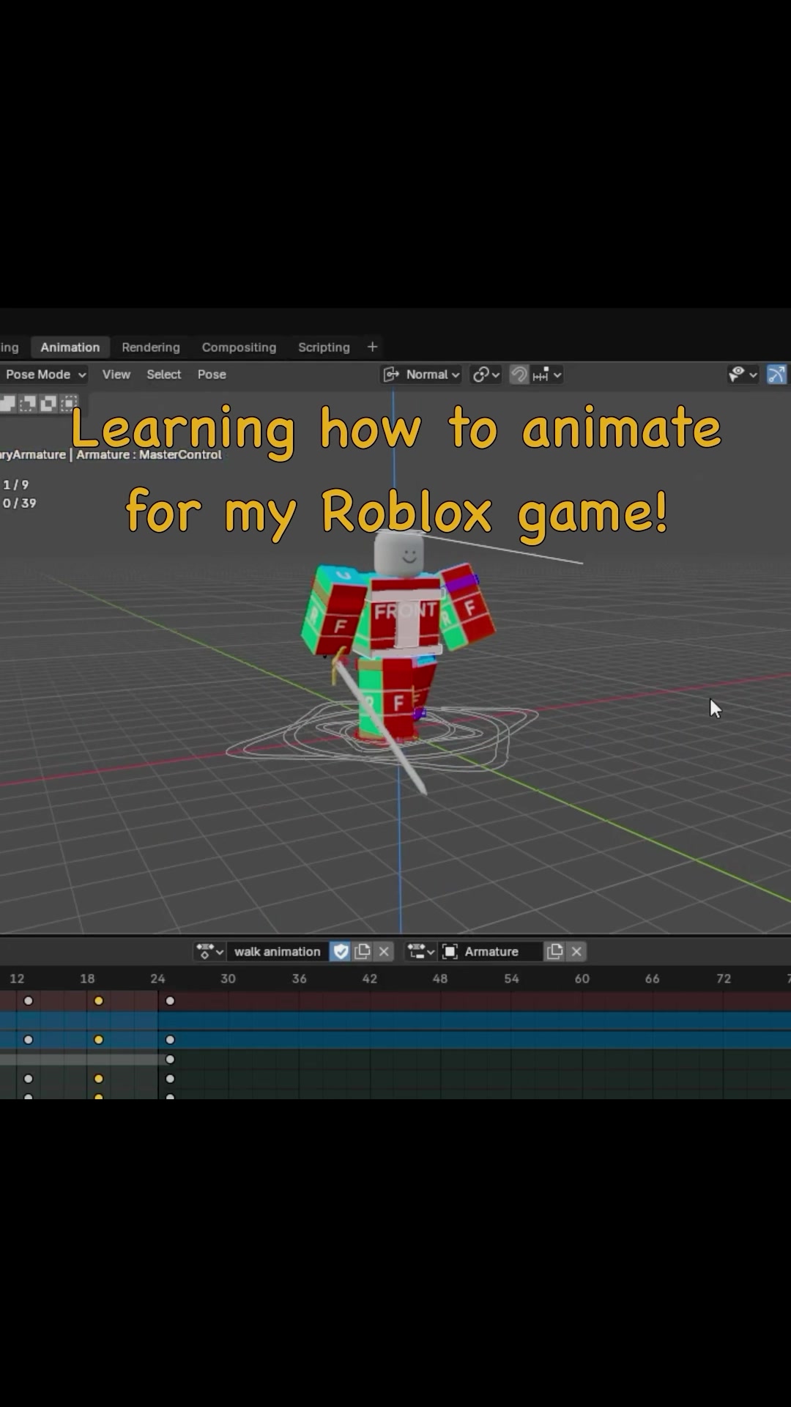791x1407 pixels.
Task: Switch to the Animation workspace tab
Action: [70, 347]
